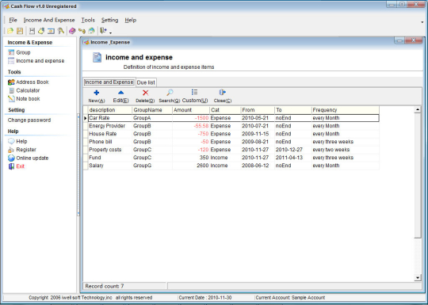428x305 pixels.
Task: Click Current Account: Sample Account status
Action: tap(290, 298)
